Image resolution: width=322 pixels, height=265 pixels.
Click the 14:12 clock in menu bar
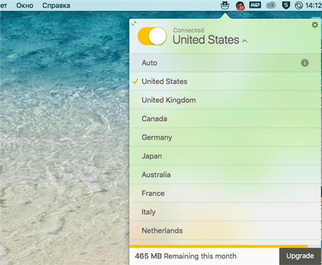click(313, 5)
